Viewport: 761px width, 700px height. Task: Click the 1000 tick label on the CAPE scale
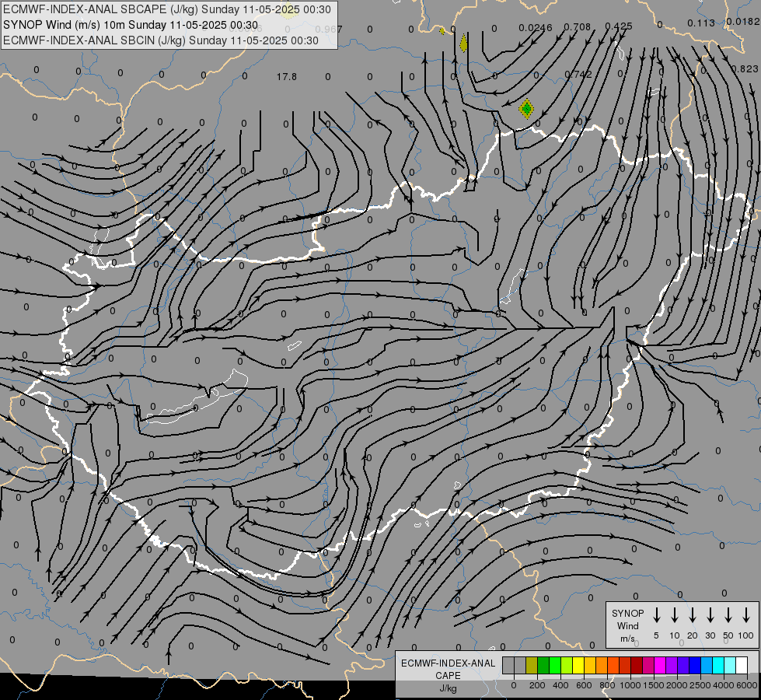point(630,685)
